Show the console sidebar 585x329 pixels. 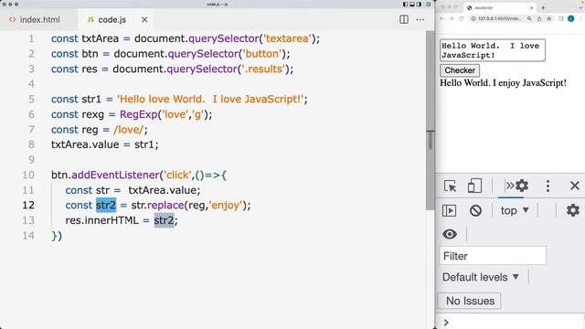449,211
